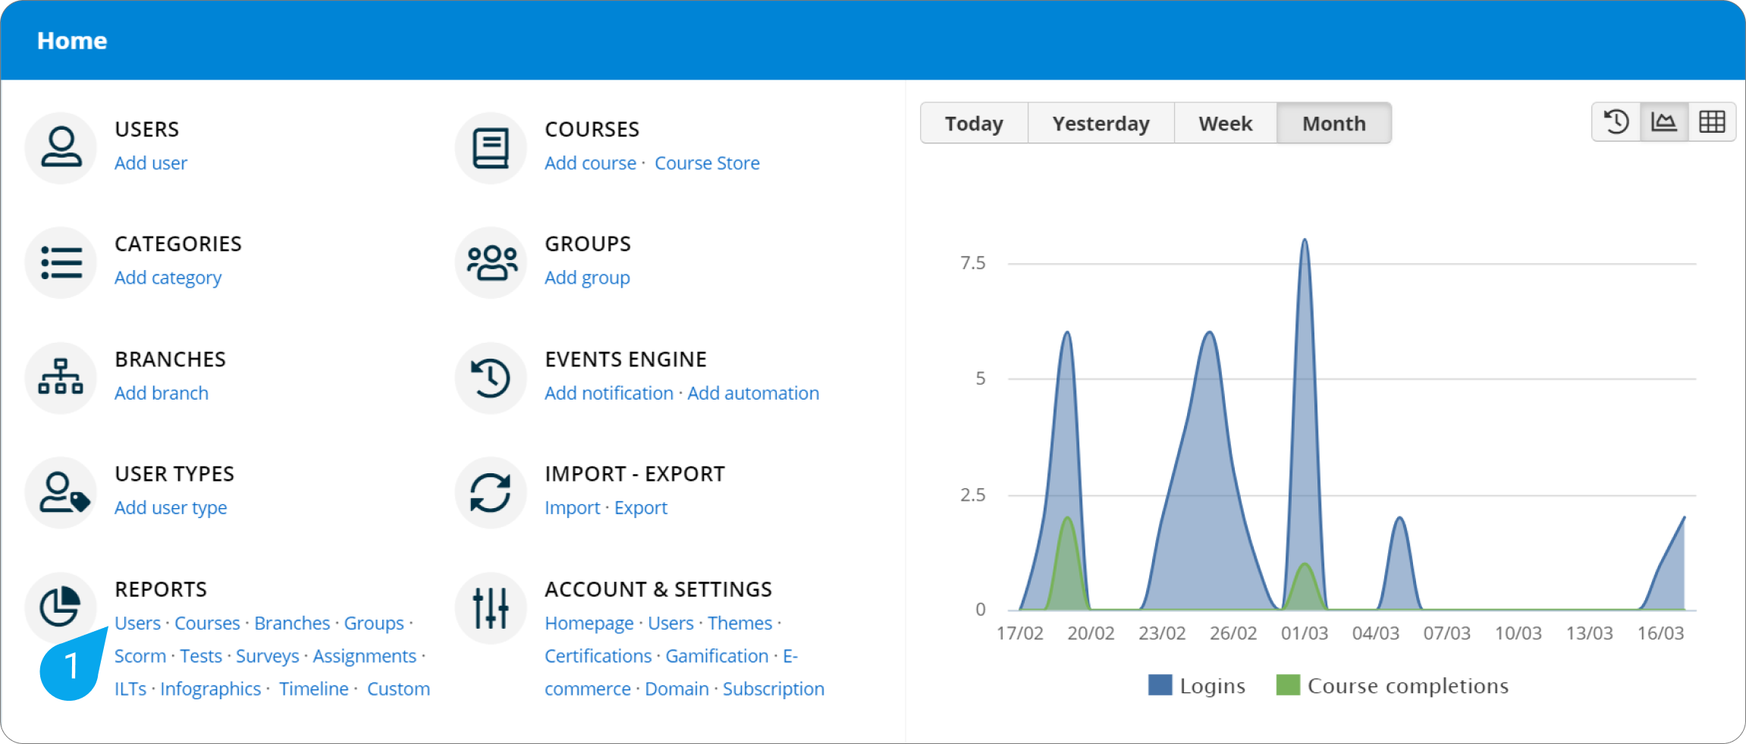Click the Add automation link

point(753,393)
